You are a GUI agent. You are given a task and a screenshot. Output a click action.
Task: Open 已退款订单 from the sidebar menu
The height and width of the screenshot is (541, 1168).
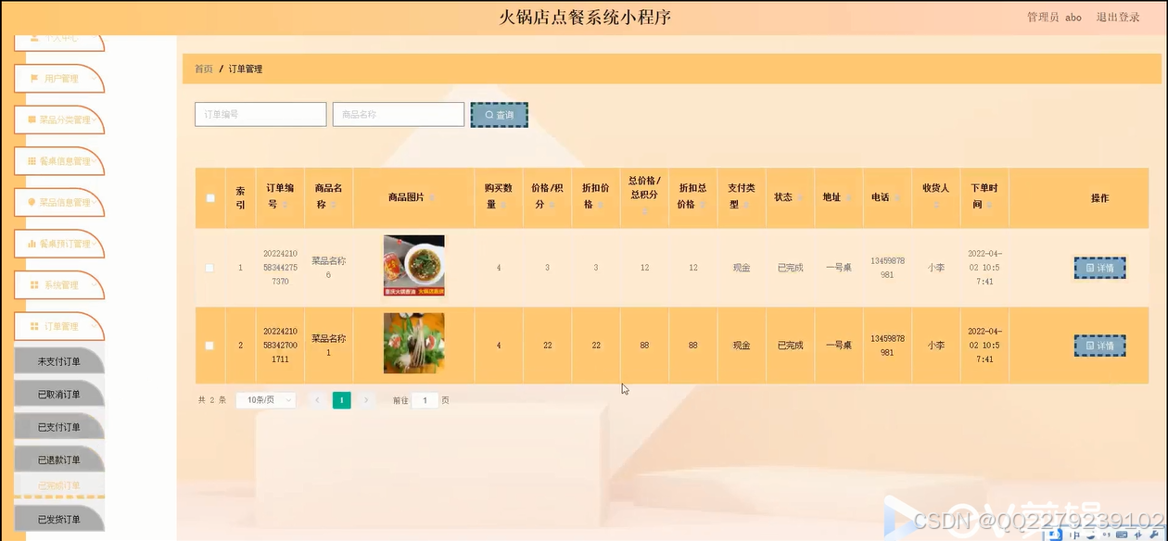(x=58, y=459)
